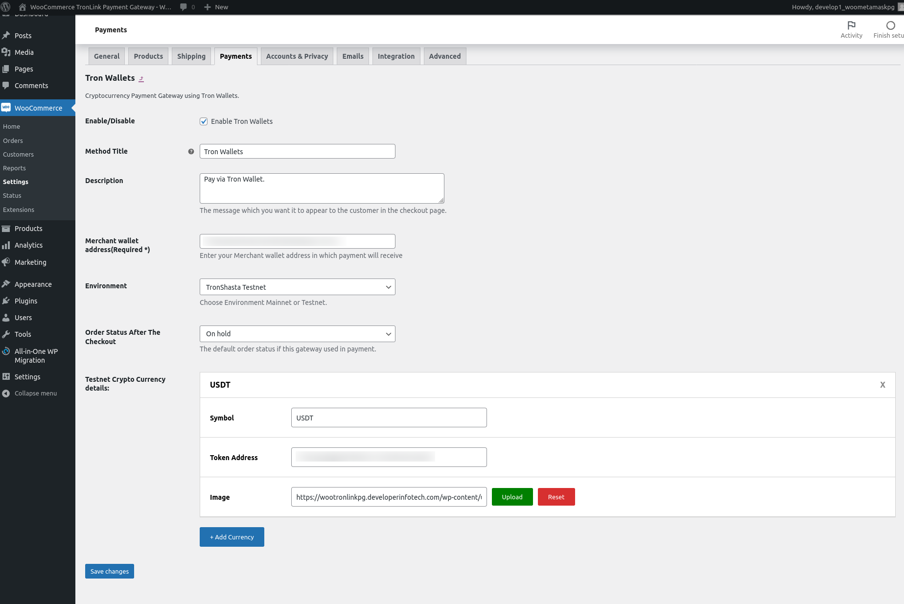The width and height of the screenshot is (904, 604).
Task: Click the sidebar Settings sliders icon
Action: coord(6,376)
